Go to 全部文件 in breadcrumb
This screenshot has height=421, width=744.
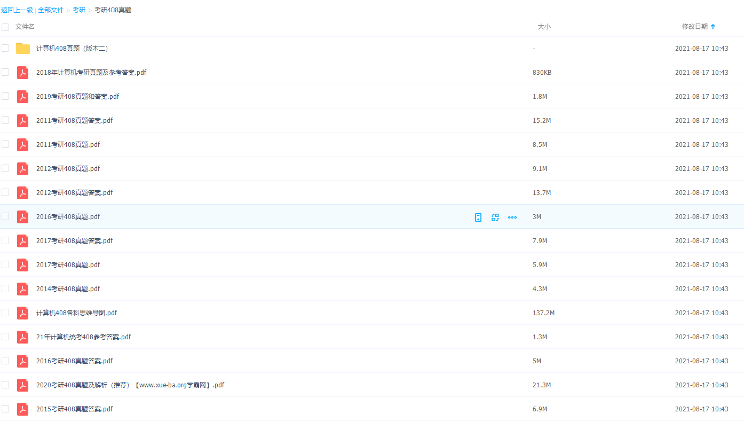pyautogui.click(x=51, y=10)
